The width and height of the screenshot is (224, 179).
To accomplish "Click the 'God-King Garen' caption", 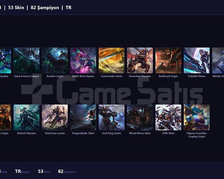I will click(111, 133).
